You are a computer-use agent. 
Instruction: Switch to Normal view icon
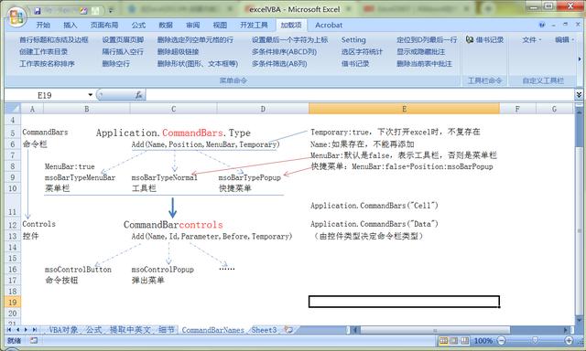tap(443, 341)
